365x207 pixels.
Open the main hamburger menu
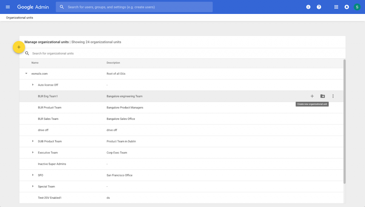pos(8,7)
